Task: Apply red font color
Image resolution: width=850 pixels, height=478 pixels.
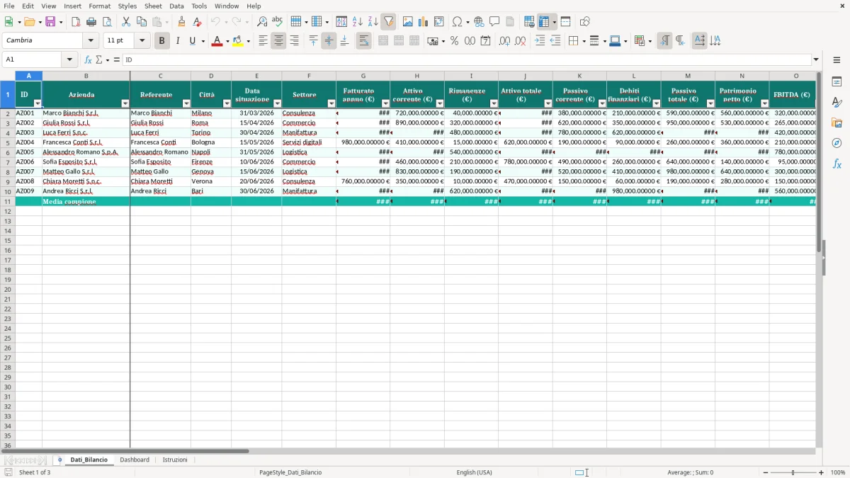Action: pos(217,41)
